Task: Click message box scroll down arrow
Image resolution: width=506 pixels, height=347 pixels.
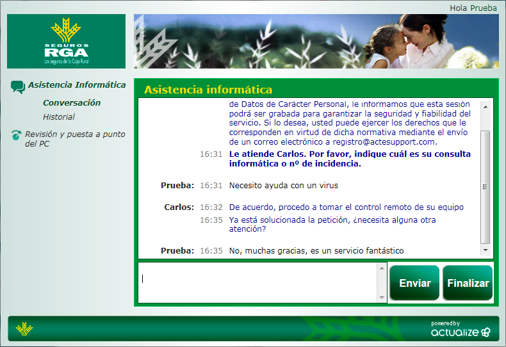Action: (382, 297)
